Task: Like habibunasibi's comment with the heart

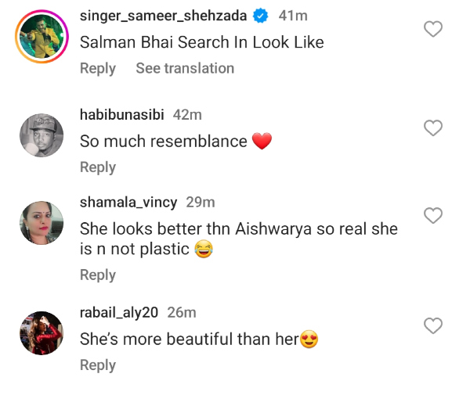Action: pyautogui.click(x=432, y=128)
